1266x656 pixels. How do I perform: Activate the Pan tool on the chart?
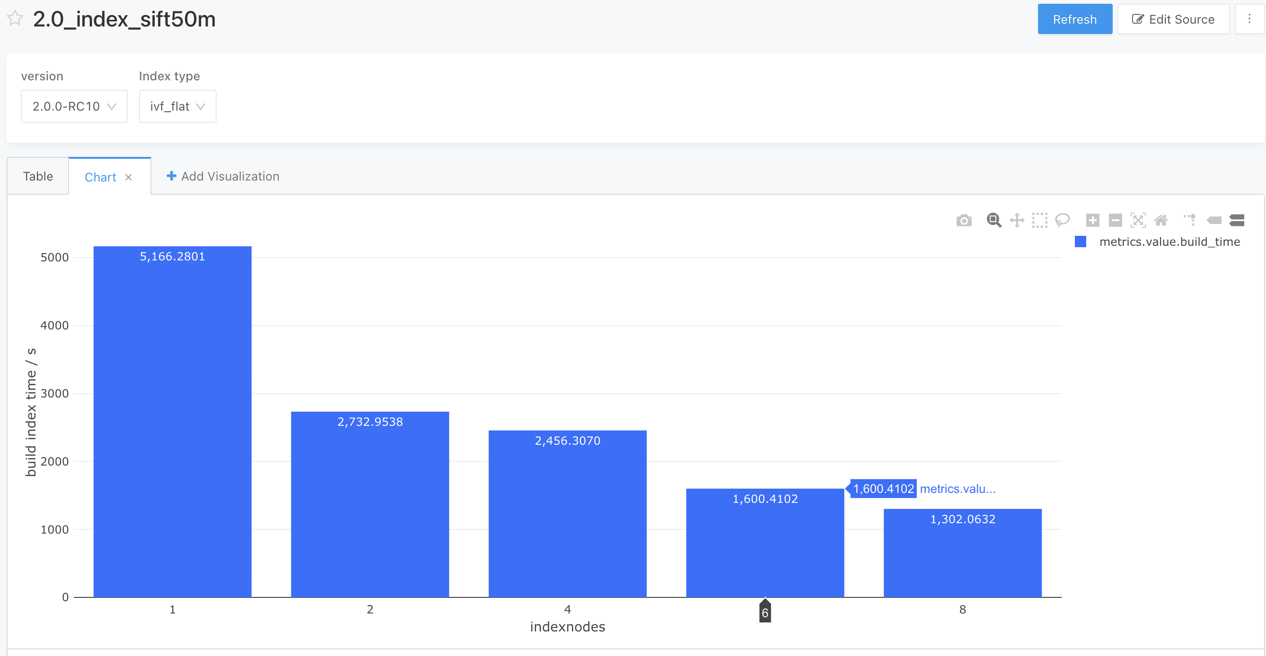pos(1017,220)
